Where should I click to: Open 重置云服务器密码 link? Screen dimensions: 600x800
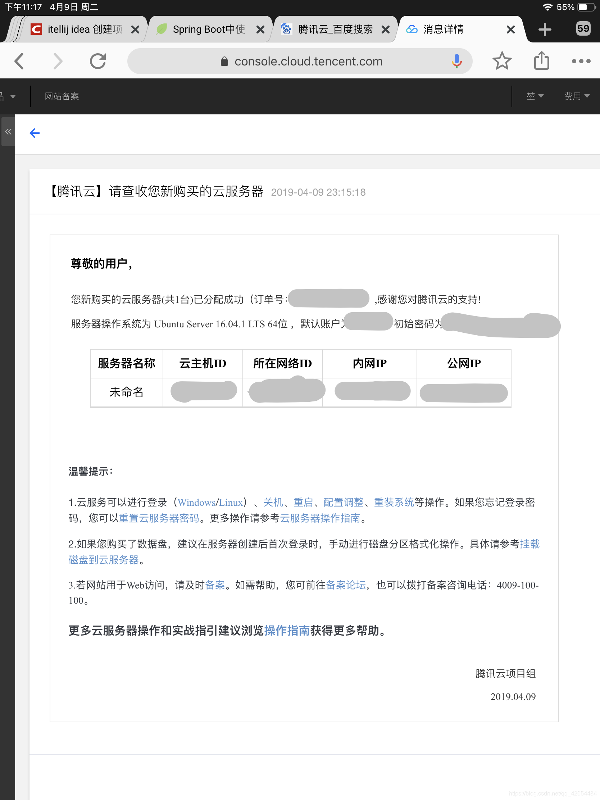[x=159, y=518]
